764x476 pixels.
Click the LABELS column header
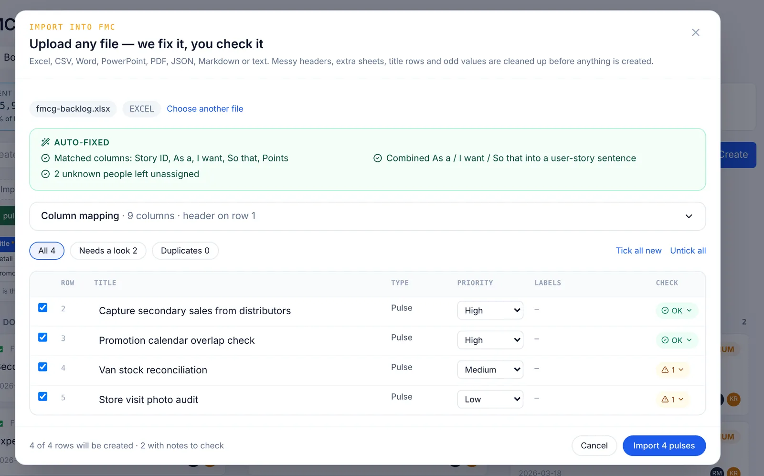coord(548,283)
